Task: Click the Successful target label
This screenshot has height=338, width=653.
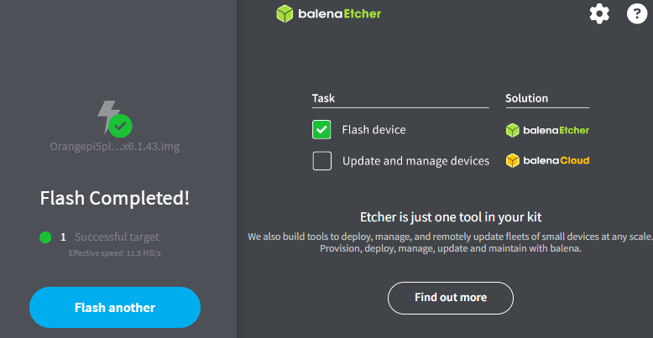Action: [117, 237]
